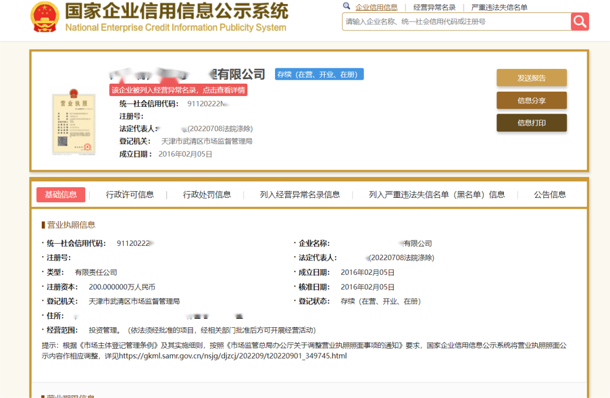
Task: Open the 列入严重违法失信名单(黑名单)信息 tab
Action: pos(437,194)
